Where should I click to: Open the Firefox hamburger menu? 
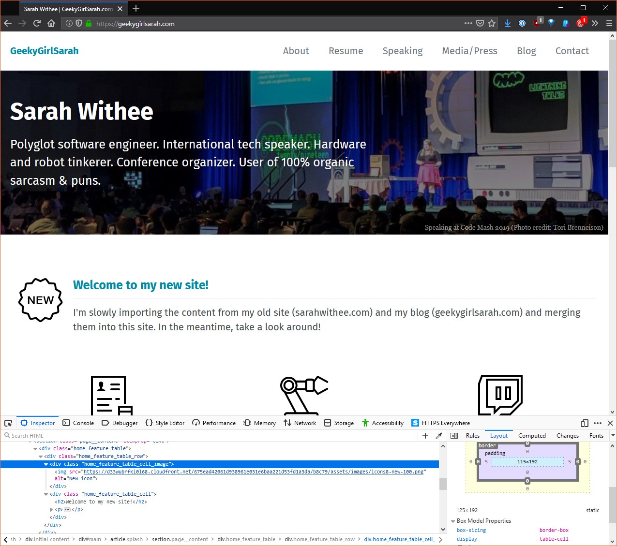(609, 23)
